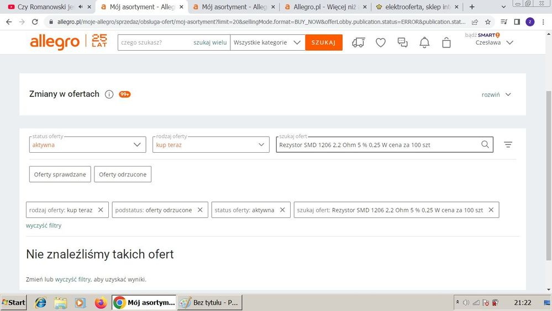The image size is (552, 311).
Task: Remove filter status oferty: aktywna
Action: click(282, 210)
